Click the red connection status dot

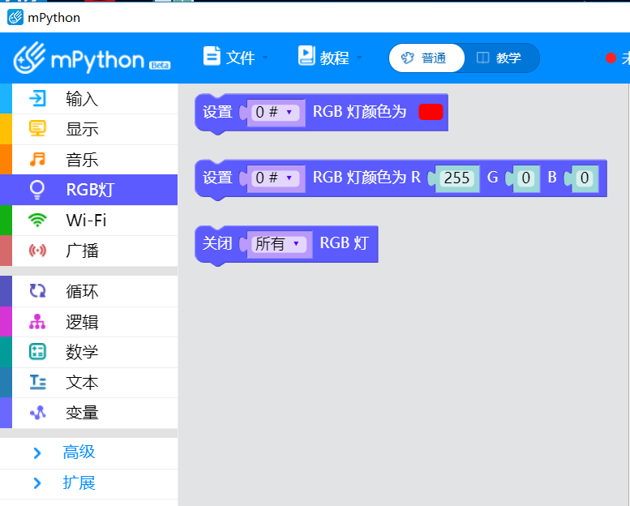[611, 58]
